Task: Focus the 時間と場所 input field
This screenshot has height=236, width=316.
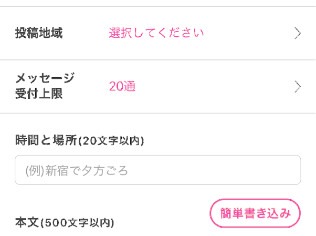Action: (157, 170)
